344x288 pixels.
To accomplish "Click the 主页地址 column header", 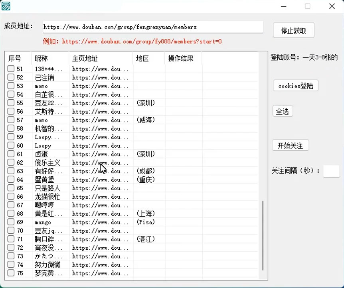I will pyautogui.click(x=85, y=59).
